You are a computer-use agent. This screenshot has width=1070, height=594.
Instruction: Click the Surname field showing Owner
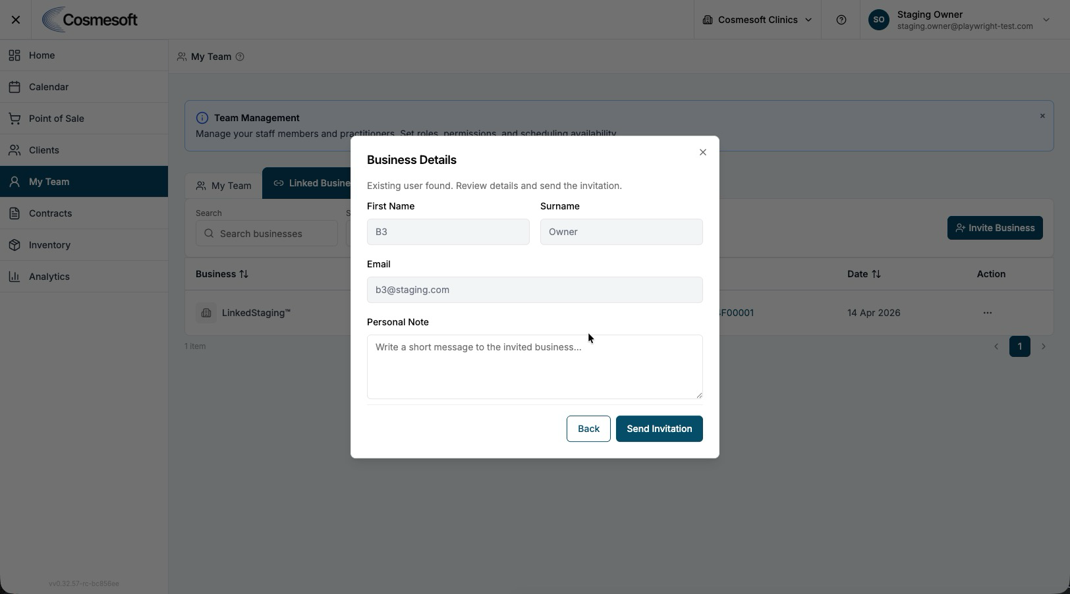621,232
